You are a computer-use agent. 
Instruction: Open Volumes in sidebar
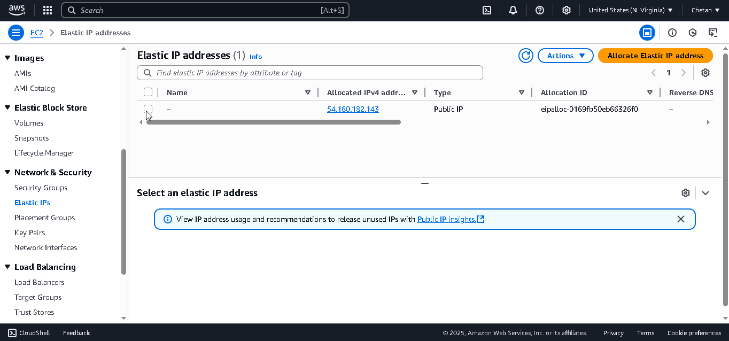tap(29, 123)
